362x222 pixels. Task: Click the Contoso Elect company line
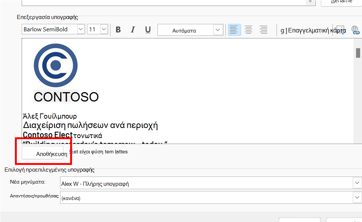tap(62, 135)
